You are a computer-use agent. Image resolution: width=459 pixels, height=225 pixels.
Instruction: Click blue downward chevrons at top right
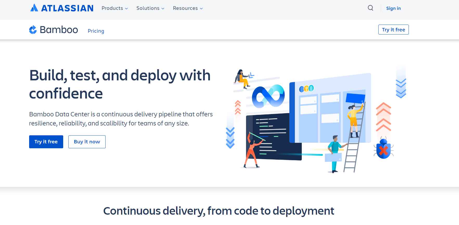401,88
